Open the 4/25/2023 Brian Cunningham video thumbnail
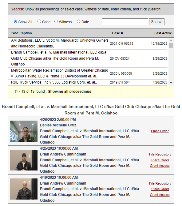This screenshot has height=206, width=182. click(x=24, y=160)
